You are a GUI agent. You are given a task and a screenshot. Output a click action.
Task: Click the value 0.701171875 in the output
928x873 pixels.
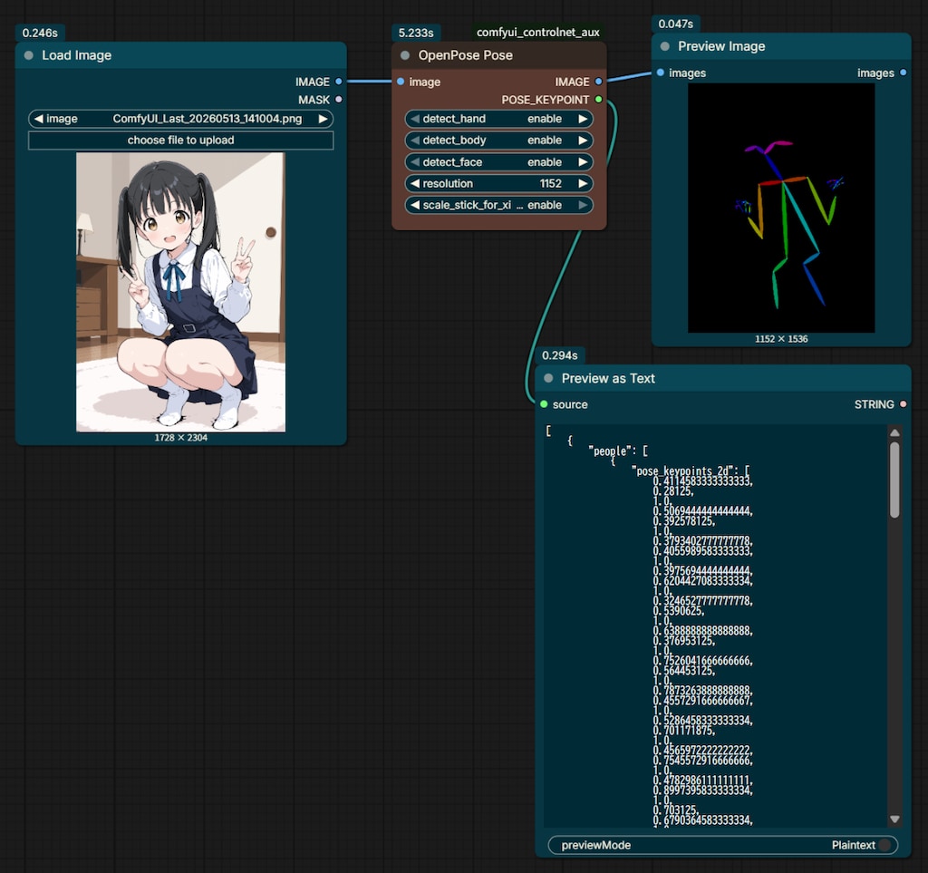(683, 731)
